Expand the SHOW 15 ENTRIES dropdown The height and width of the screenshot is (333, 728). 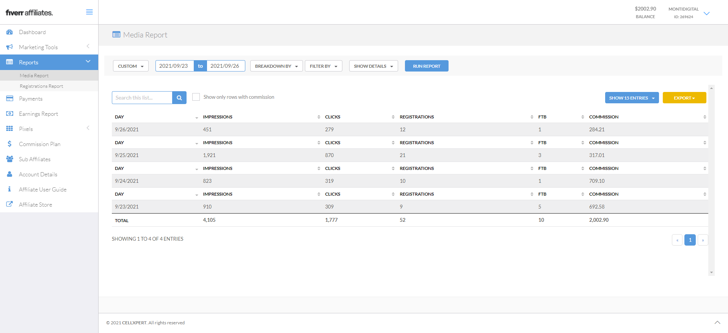pyautogui.click(x=632, y=98)
